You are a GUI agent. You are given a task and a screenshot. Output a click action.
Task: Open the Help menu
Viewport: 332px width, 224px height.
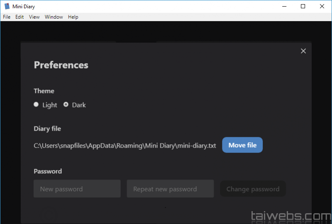click(x=73, y=17)
